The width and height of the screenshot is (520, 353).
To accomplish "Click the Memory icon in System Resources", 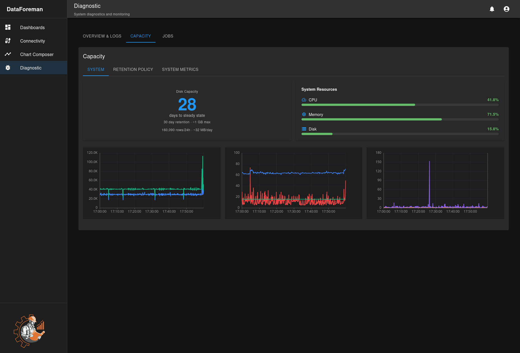I will [304, 114].
